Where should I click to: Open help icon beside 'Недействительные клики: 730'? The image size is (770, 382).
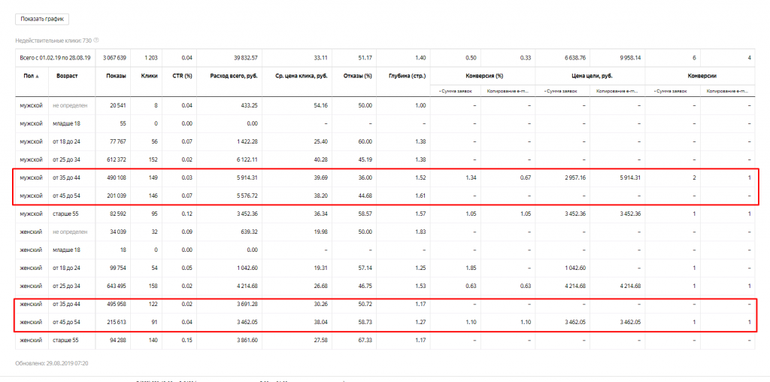click(95, 40)
